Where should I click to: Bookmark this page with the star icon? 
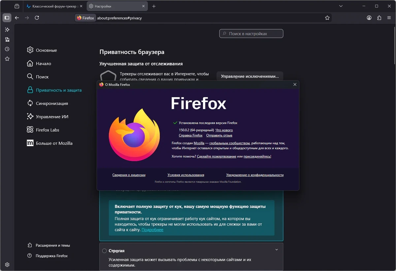[327, 18]
